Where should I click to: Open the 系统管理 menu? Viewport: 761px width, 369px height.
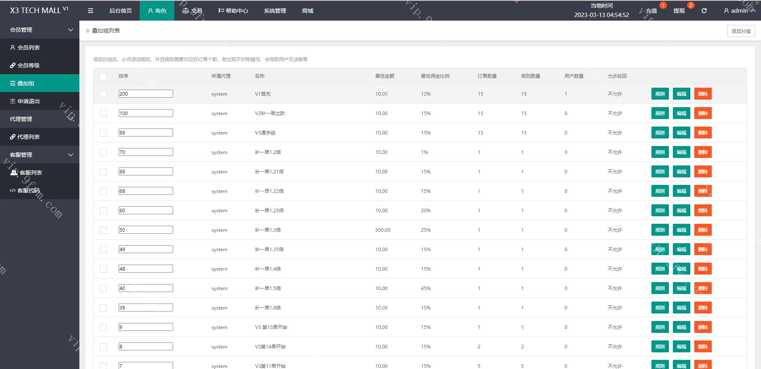click(275, 11)
